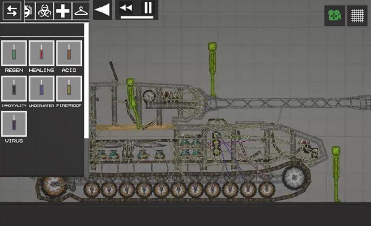Toggle the camera follow mode
This screenshot has height=226, width=371.
(x=334, y=16)
